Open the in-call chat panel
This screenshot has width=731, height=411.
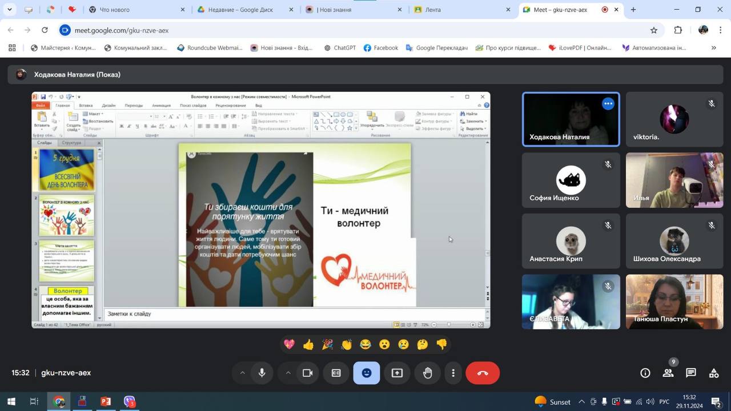(x=691, y=373)
